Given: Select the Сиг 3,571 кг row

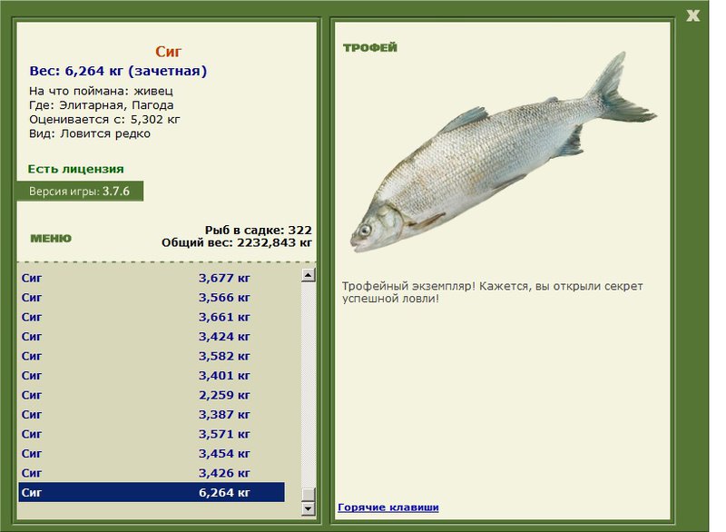Looking at the screenshot, I should pos(152,434).
